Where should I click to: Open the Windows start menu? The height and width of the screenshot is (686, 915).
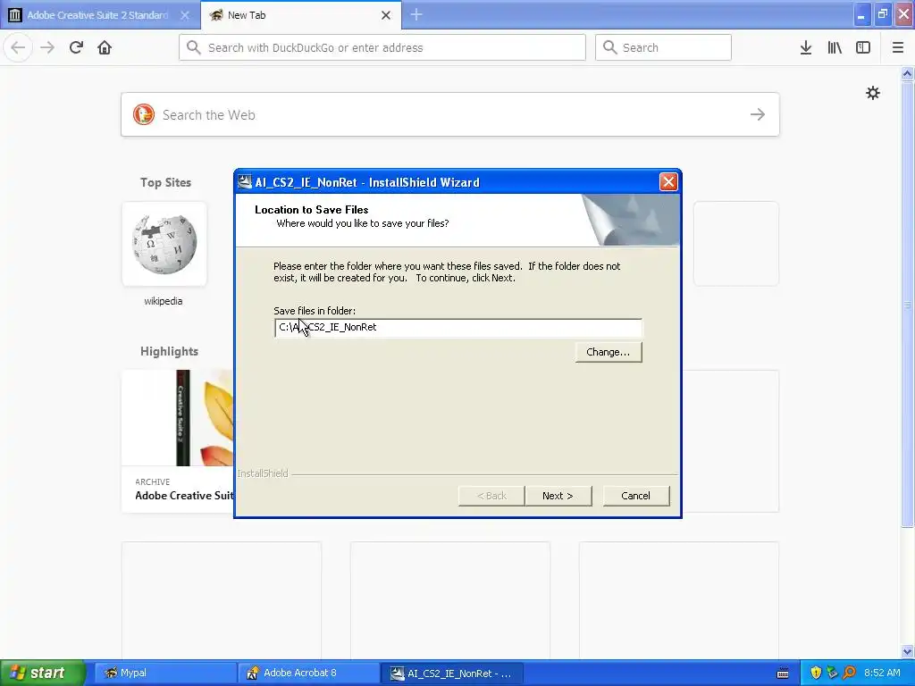coord(43,673)
